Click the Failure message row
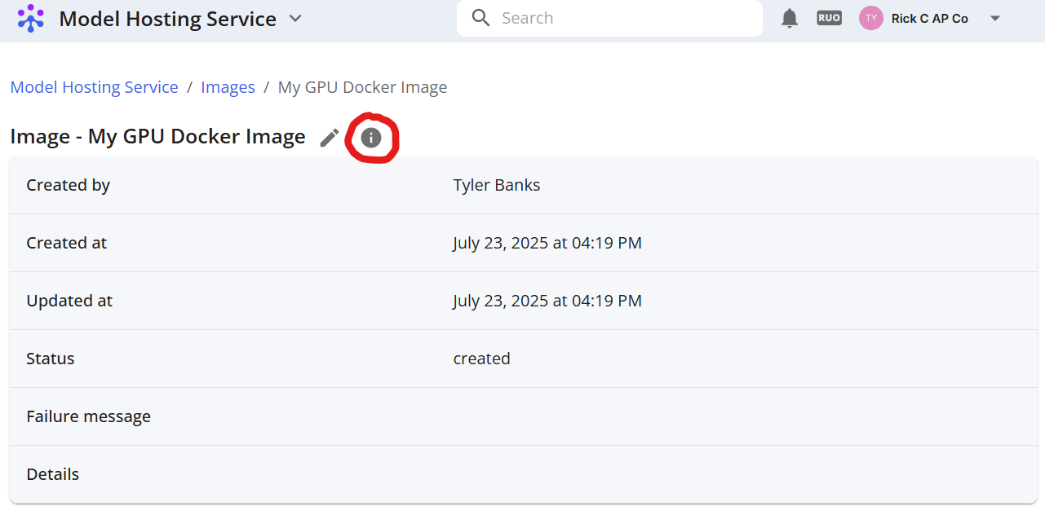 tap(524, 416)
